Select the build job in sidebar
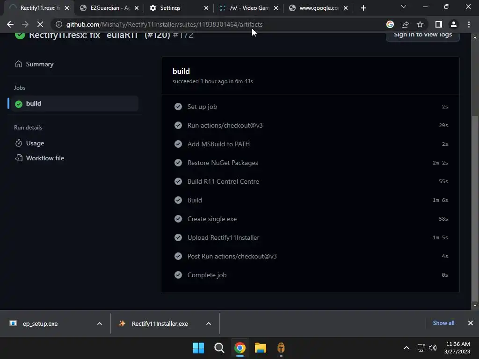Viewport: 479px width, 359px height. (75, 103)
